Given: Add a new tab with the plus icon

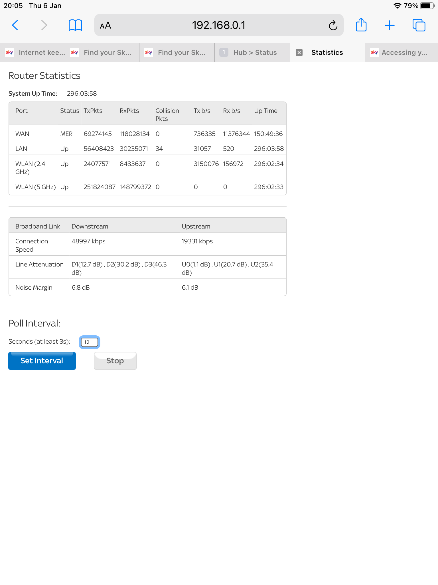Looking at the screenshot, I should tap(390, 25).
